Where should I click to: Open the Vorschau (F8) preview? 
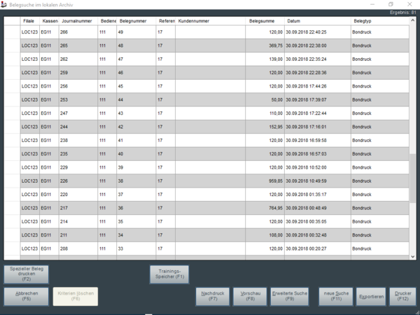coord(251,296)
